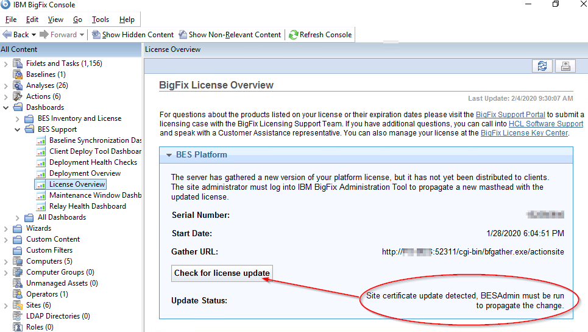Collapse the Dashboards tree node
The width and height of the screenshot is (588, 332).
coord(5,107)
